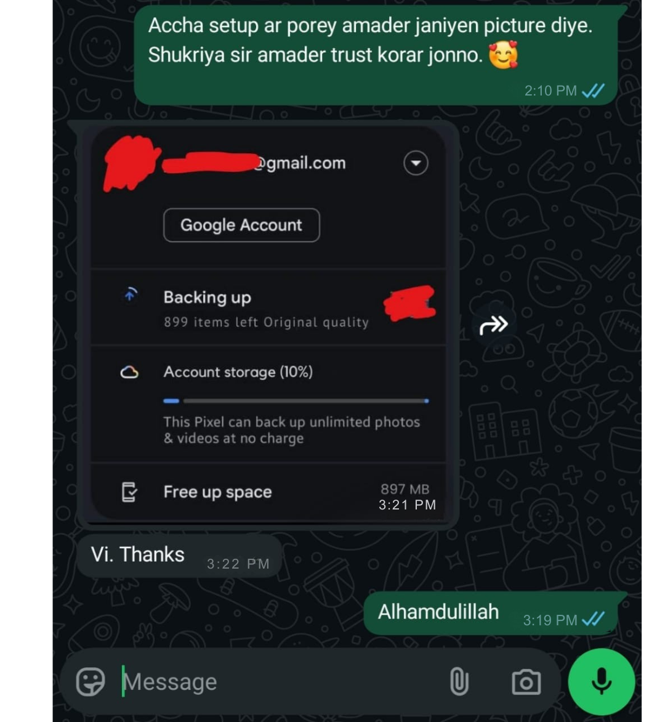
Task: Tap the Accha setup ar porey message
Action: (x=376, y=55)
